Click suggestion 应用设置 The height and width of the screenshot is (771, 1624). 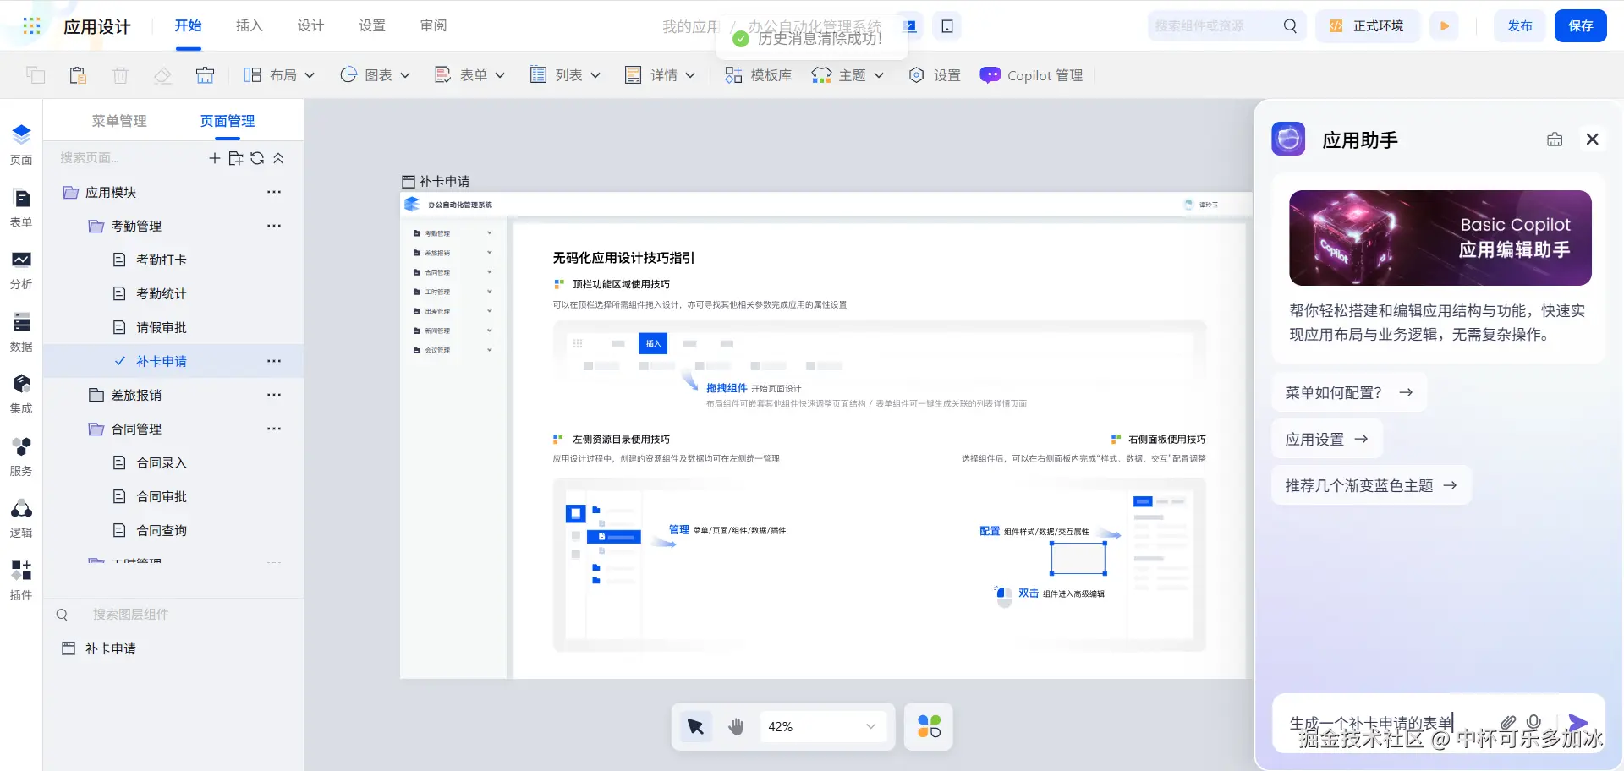1327,439
